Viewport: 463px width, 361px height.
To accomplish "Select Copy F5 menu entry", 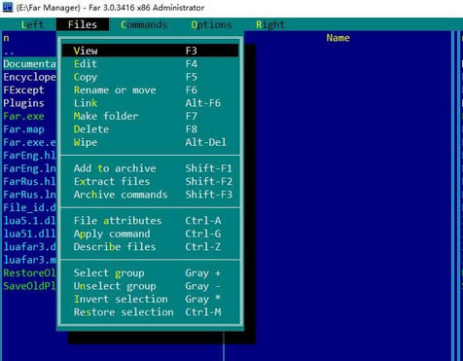I will click(x=150, y=77).
